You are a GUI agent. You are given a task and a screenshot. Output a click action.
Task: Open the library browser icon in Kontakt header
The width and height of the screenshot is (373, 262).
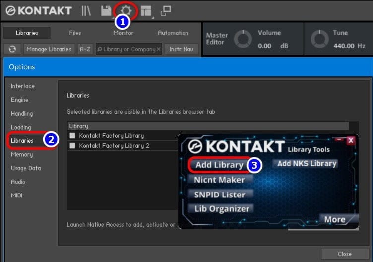pyautogui.click(x=86, y=11)
